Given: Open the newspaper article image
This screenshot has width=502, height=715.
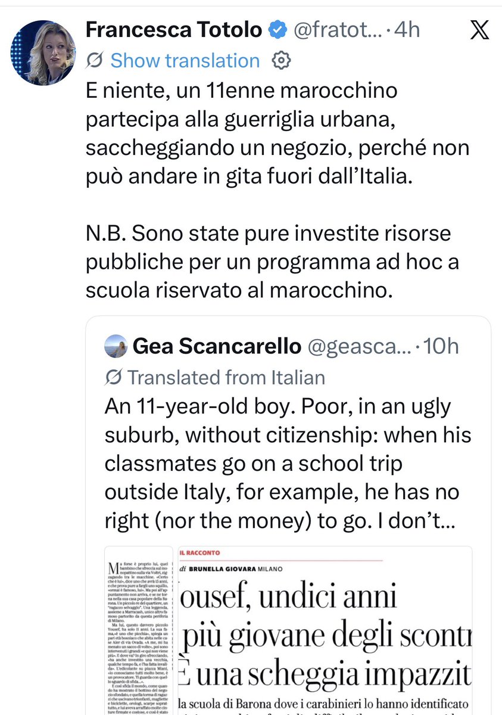Looking at the screenshot, I should pyautogui.click(x=289, y=630).
